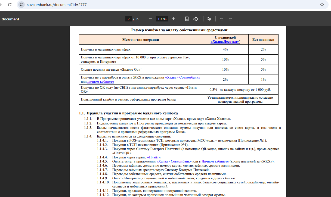Enable the draw annotation tool
This screenshot has width=331, height=197.
(209, 19)
